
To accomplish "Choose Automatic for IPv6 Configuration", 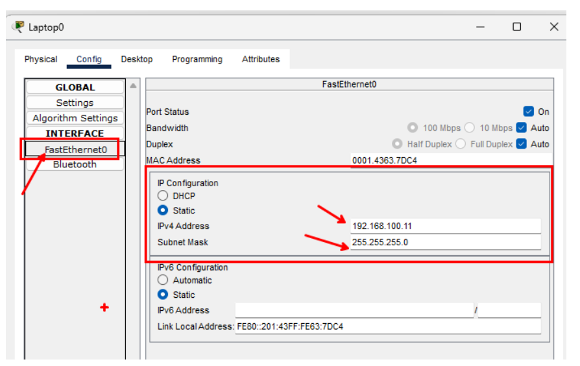I will tap(163, 280).
